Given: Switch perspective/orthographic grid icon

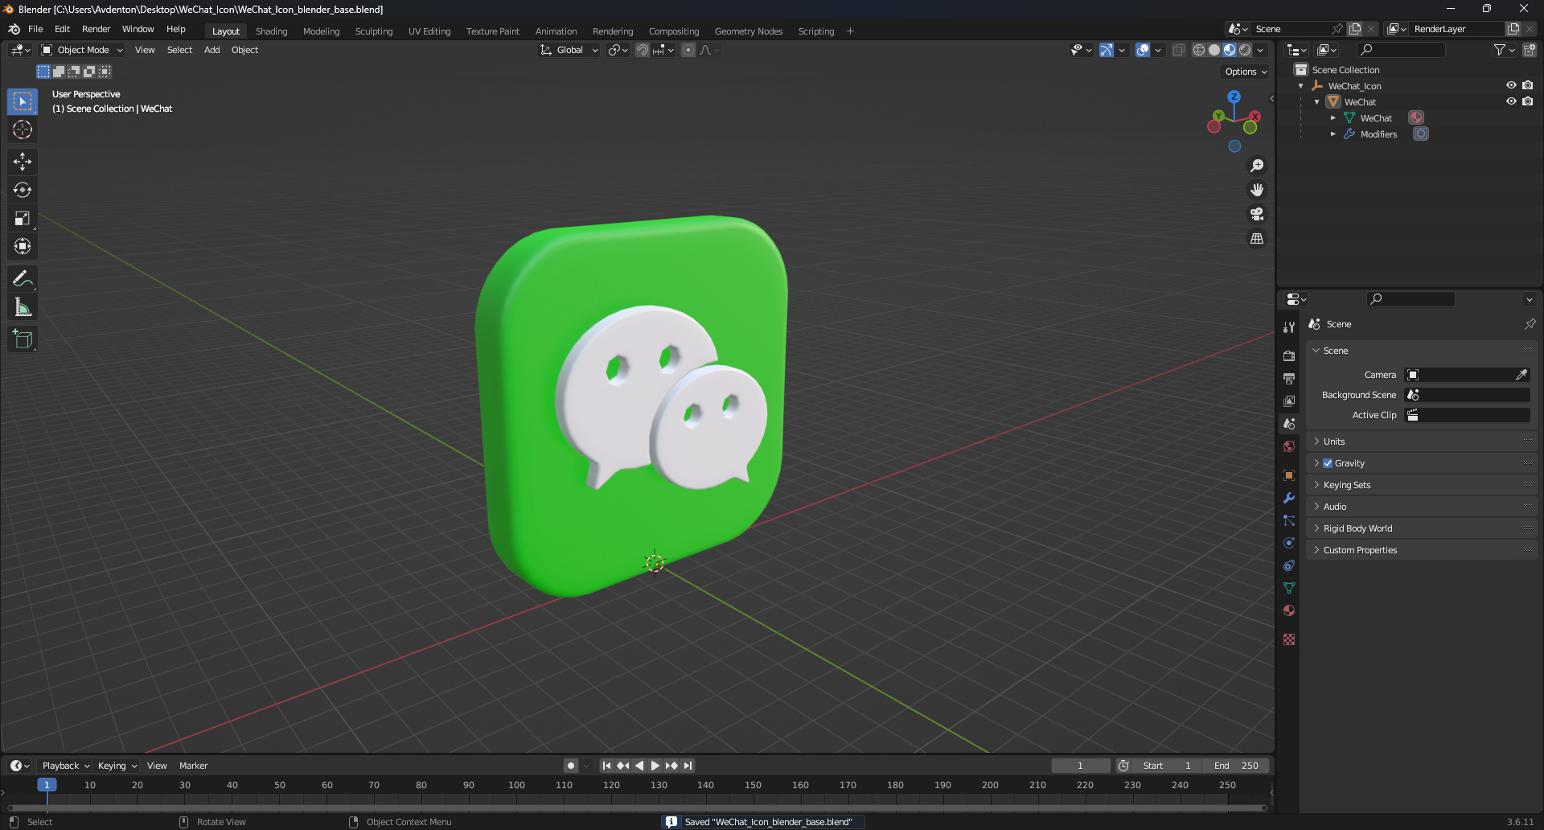Looking at the screenshot, I should click(1257, 238).
